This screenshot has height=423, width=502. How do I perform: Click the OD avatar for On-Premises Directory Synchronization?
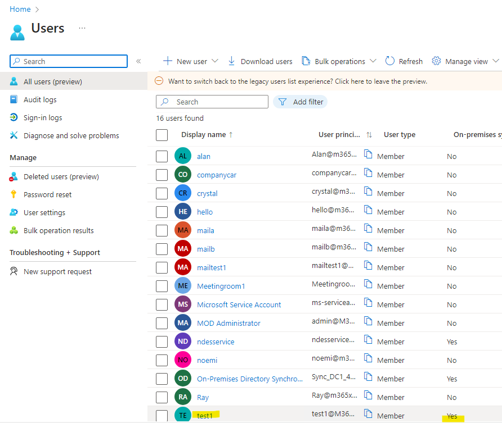183,378
